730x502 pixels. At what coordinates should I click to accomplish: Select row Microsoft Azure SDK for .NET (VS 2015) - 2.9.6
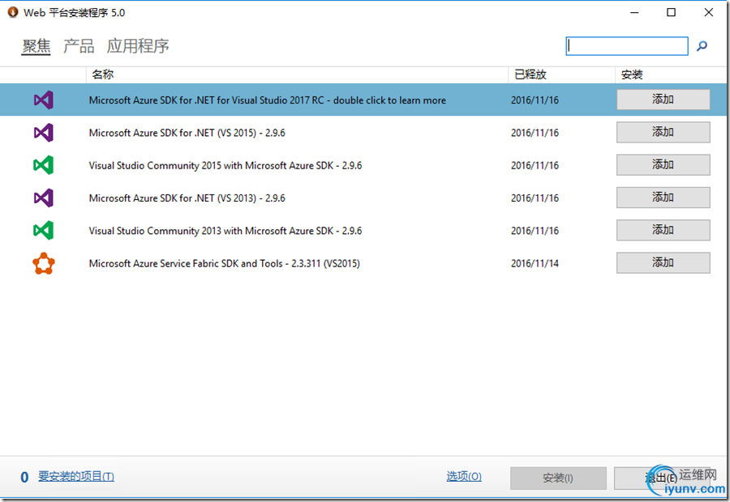click(363, 133)
